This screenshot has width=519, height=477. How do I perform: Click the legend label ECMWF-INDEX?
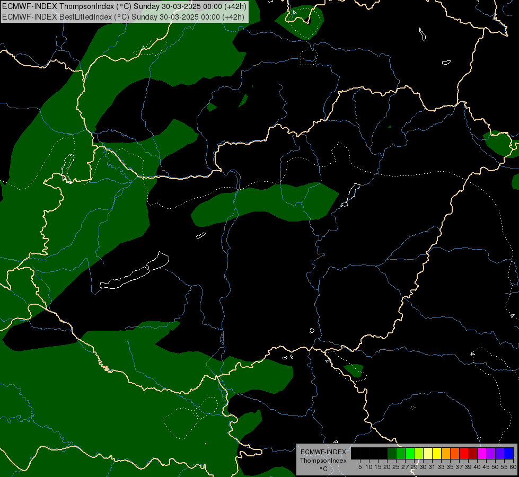click(x=323, y=452)
